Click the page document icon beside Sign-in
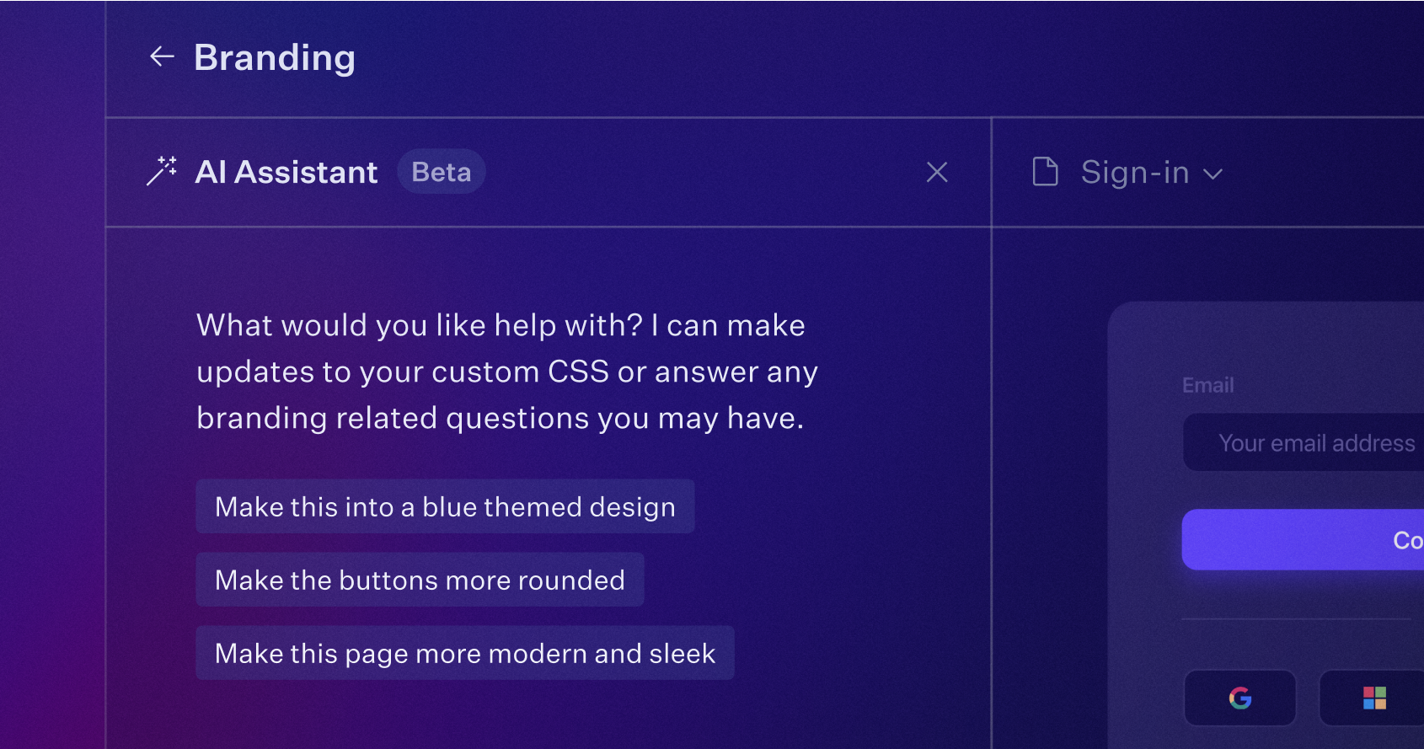This screenshot has width=1424, height=749. [1045, 172]
